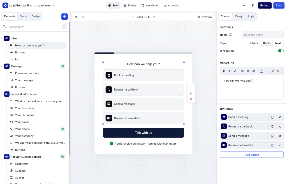The height and width of the screenshot is (184, 287).
Task: Open the text color dropdown arrow
Action: coord(267,71)
